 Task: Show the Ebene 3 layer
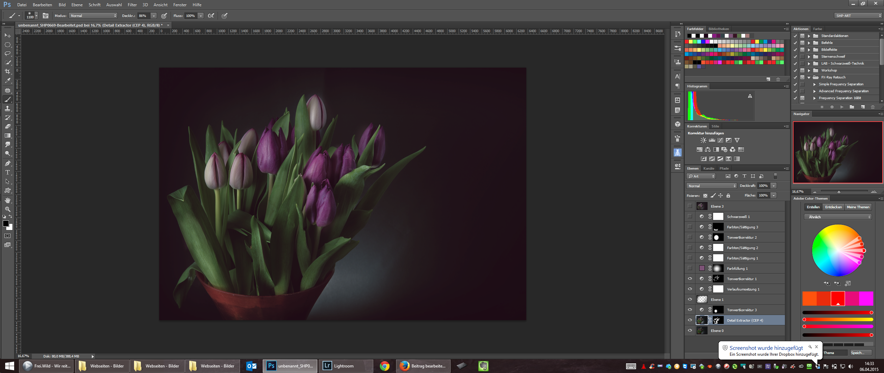690,206
